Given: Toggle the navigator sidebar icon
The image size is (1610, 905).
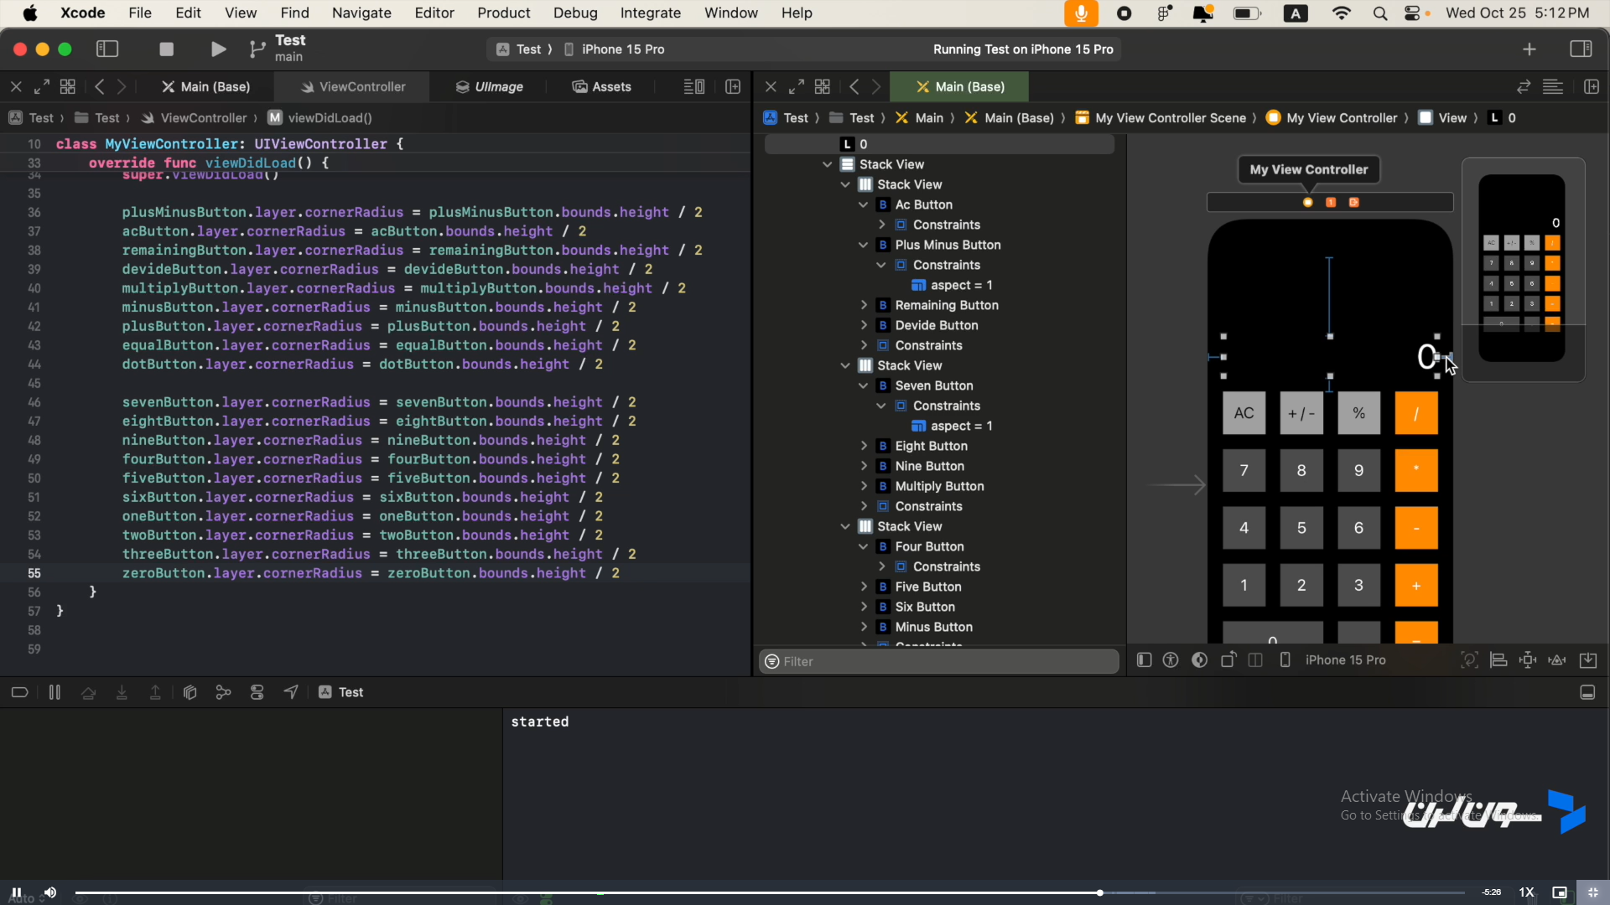Looking at the screenshot, I should click(x=107, y=49).
